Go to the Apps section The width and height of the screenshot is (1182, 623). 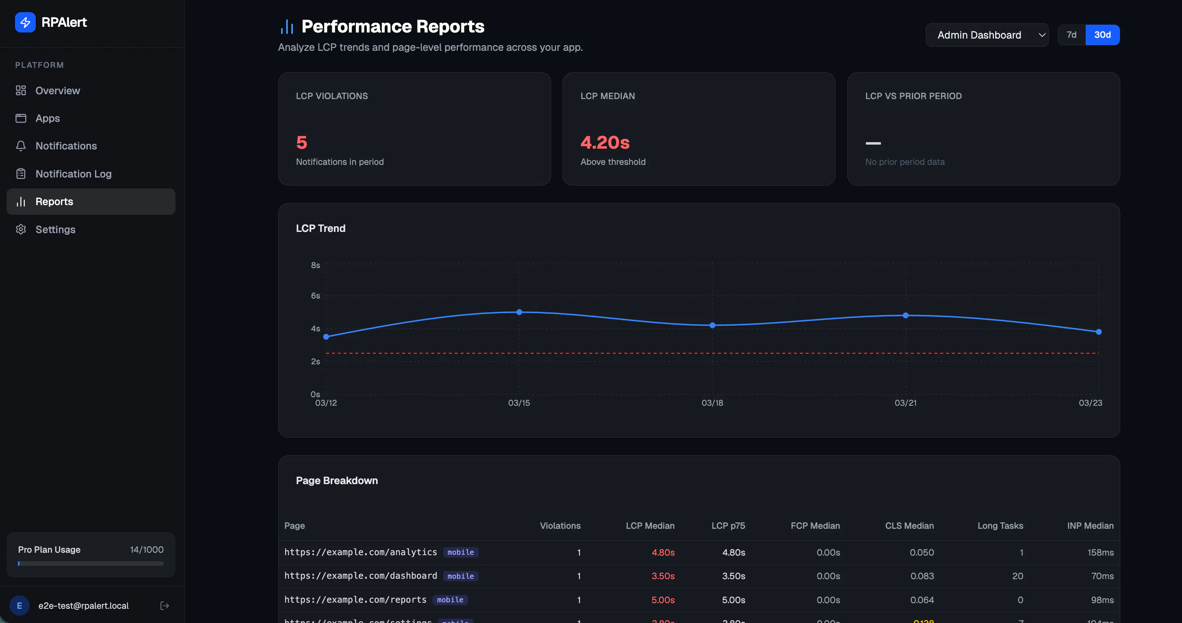[x=91, y=118]
